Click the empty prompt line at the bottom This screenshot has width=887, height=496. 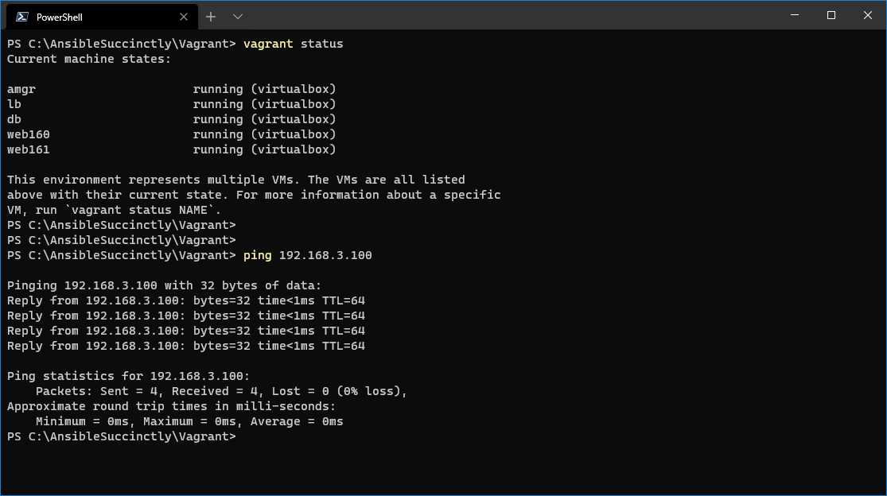tap(119, 436)
